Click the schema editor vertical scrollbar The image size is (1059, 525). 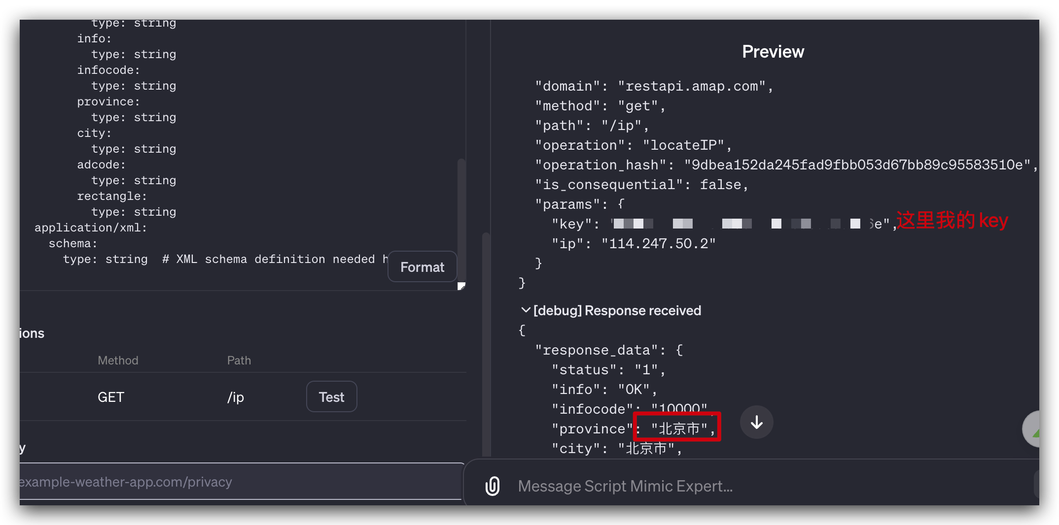tap(461, 220)
